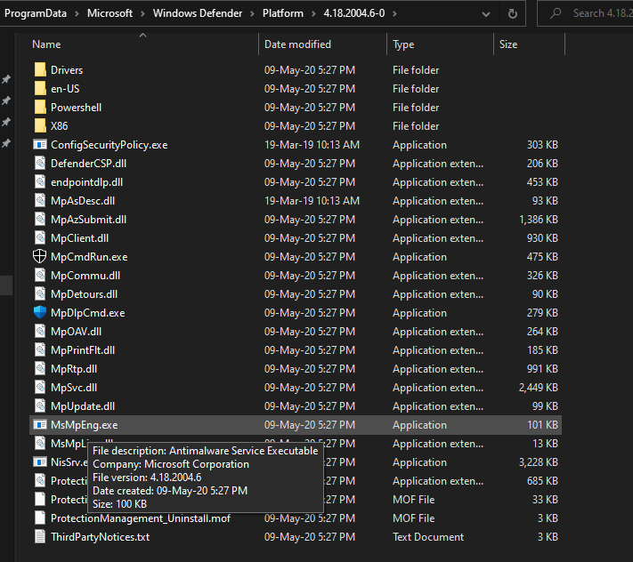Click the MpDlpCmd.exe file name
The height and width of the screenshot is (562, 633).
87,313
